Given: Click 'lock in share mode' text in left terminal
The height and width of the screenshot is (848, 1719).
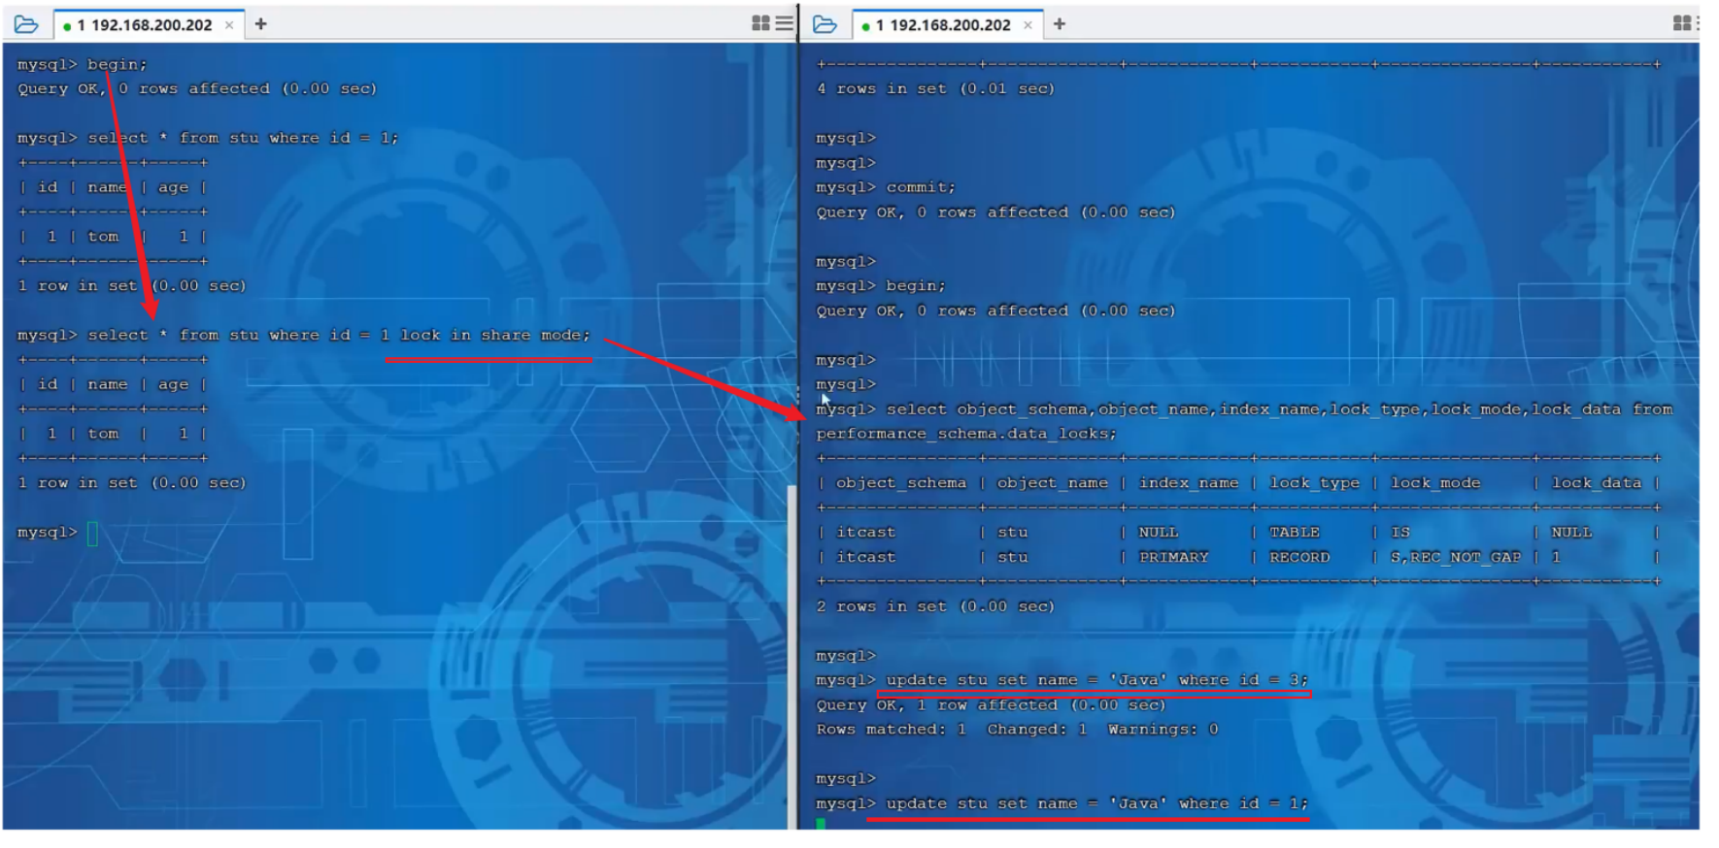Looking at the screenshot, I should (x=494, y=335).
